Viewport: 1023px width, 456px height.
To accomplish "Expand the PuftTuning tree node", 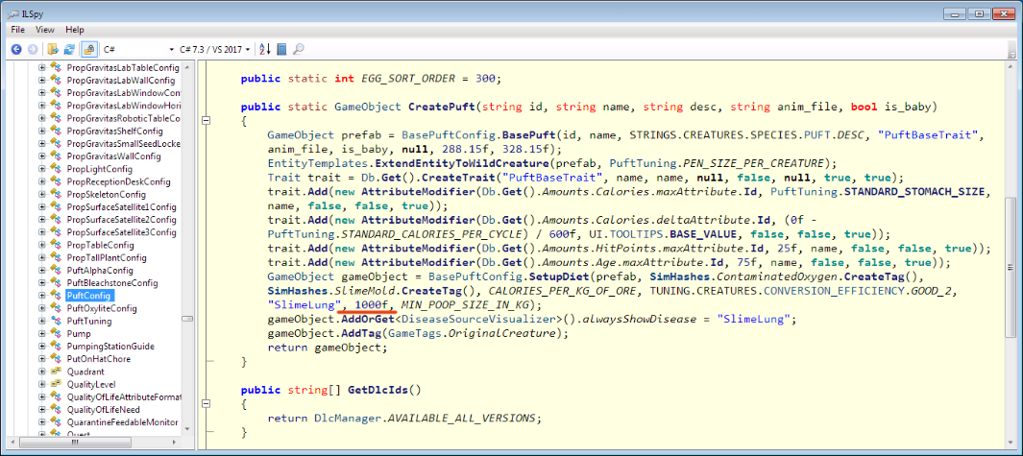I will pyautogui.click(x=42, y=321).
